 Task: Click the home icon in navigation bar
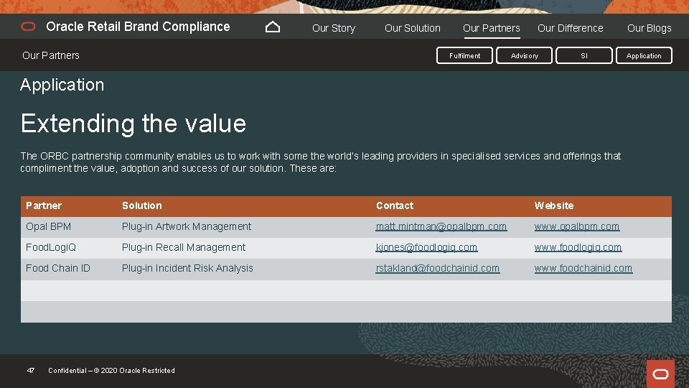(x=273, y=27)
